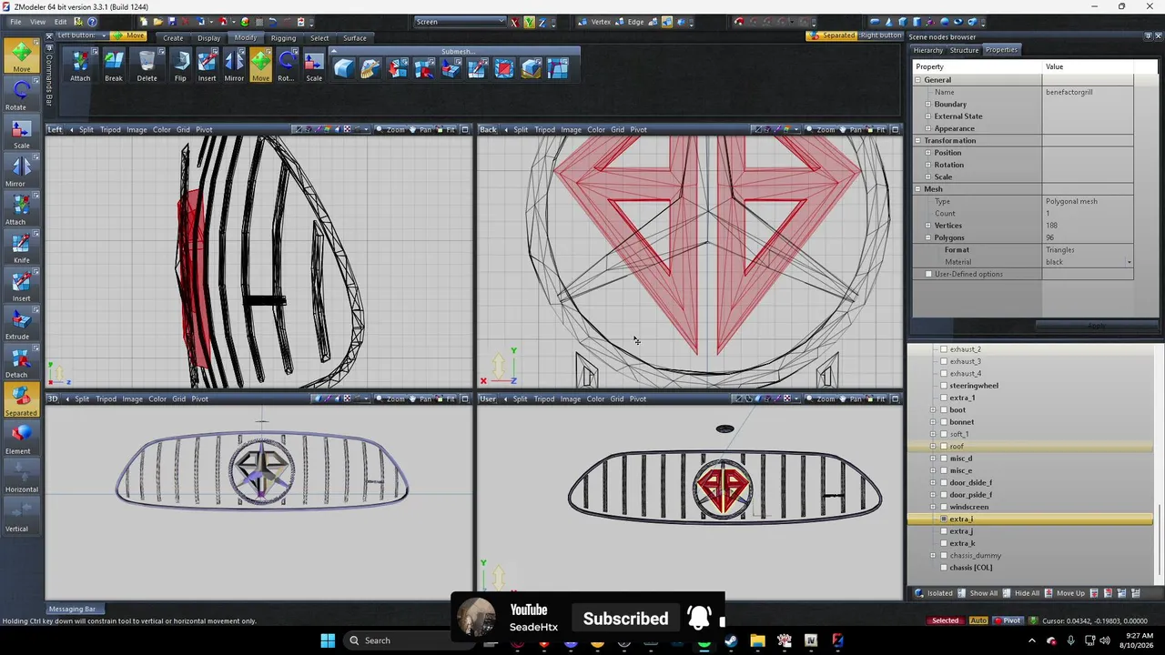The image size is (1165, 655).
Task: Click the Submesh brush cleanup icon
Action: click(x=370, y=68)
